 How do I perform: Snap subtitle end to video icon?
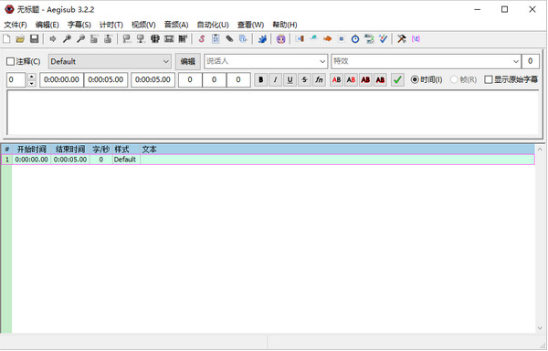click(141, 38)
